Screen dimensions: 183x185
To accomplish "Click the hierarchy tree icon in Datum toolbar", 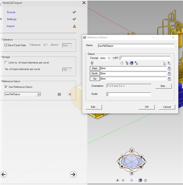I will coord(127,63).
